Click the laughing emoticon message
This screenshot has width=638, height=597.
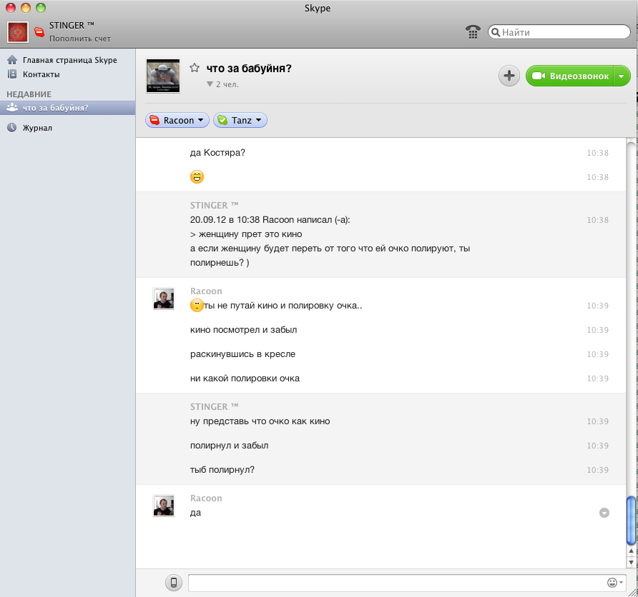click(x=197, y=176)
